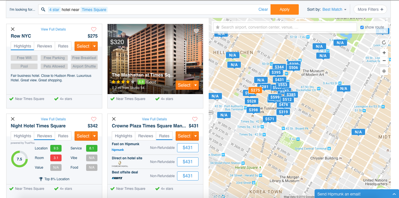Click the orange Apply button
Screen dimensions: 399x198
284,9
